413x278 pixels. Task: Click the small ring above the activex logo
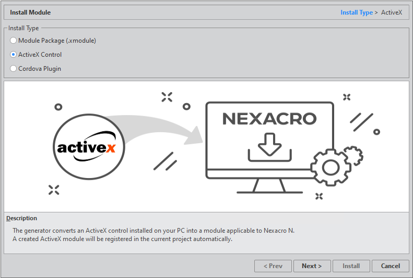[58, 107]
